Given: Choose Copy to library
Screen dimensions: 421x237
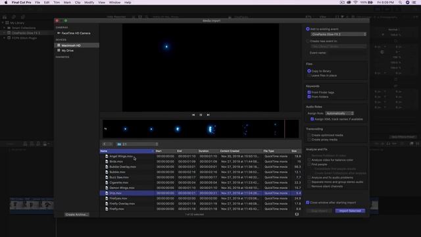Looking at the screenshot, I should pos(309,71).
